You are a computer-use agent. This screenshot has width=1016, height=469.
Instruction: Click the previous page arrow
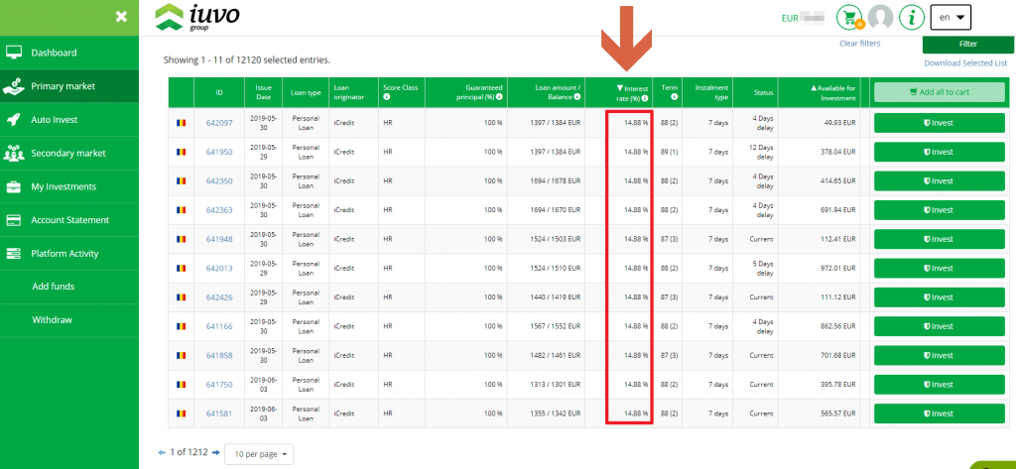point(163,452)
